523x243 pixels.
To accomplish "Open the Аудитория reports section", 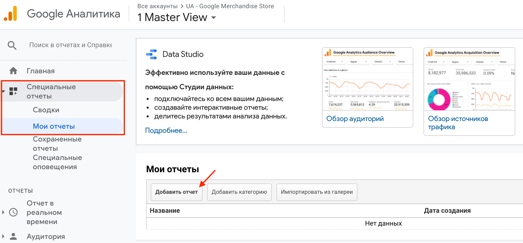I will pos(46,236).
